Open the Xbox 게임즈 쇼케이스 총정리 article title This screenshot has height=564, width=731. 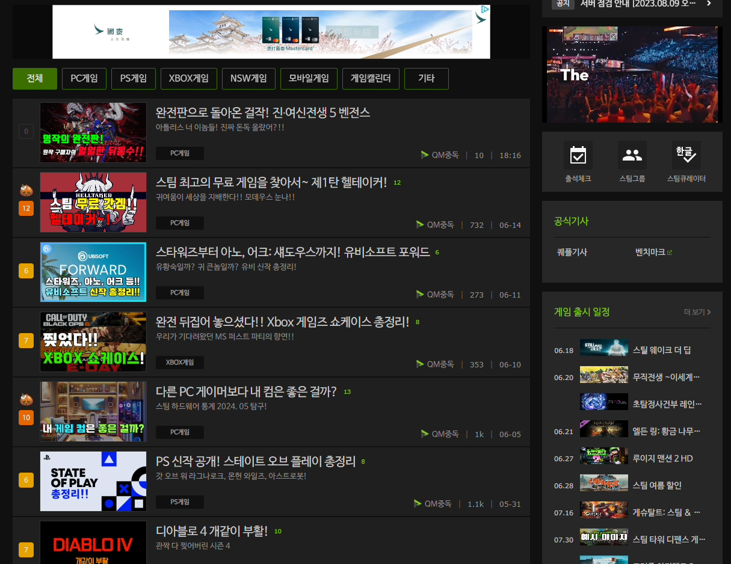(x=282, y=322)
